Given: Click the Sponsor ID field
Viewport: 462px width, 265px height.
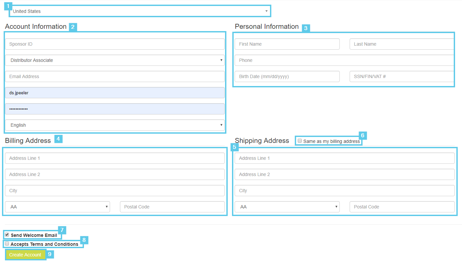Looking at the screenshot, I should coord(115,44).
